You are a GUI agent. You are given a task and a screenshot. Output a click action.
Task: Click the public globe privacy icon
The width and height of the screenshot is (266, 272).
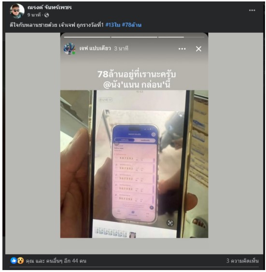[46, 15]
